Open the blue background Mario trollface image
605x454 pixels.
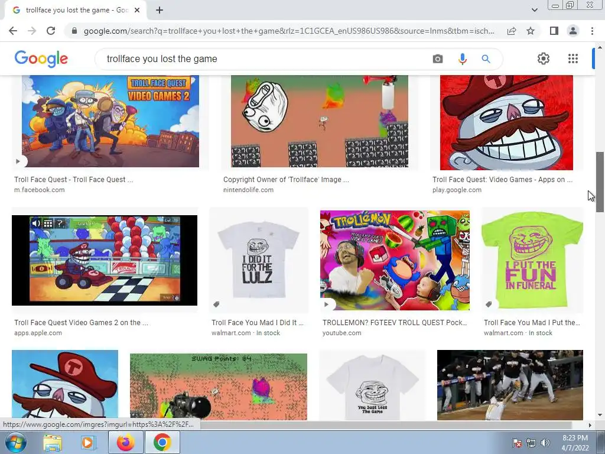65,385
